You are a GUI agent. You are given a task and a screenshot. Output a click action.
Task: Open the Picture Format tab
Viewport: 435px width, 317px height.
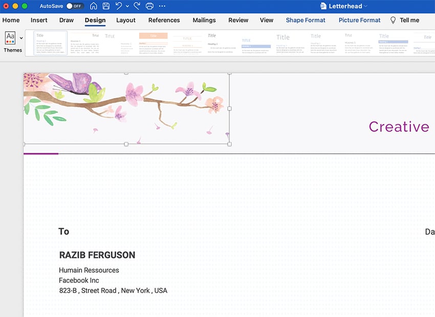359,20
